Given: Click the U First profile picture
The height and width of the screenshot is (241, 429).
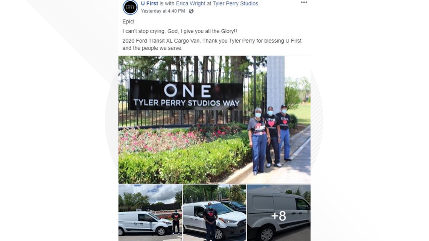Looking at the screenshot, I should pyautogui.click(x=130, y=7).
